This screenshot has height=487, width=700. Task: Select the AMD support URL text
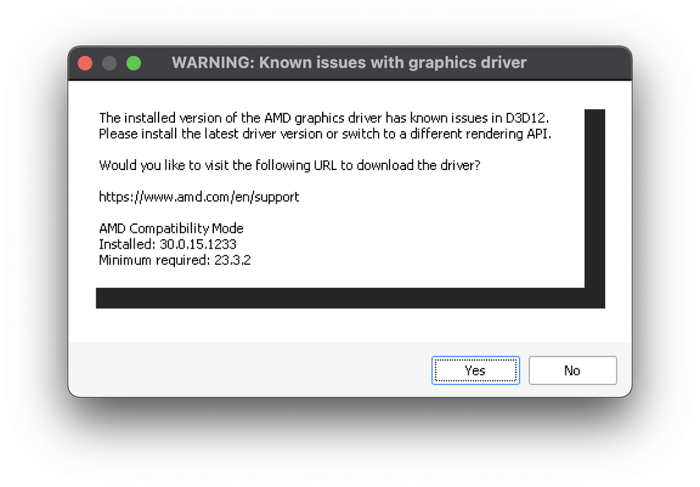[199, 197]
